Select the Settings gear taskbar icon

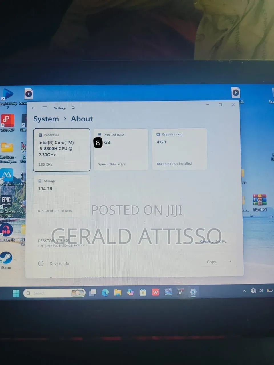[193, 292]
